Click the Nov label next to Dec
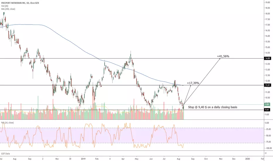The height and width of the screenshot is (161, 273). click(x=221, y=159)
